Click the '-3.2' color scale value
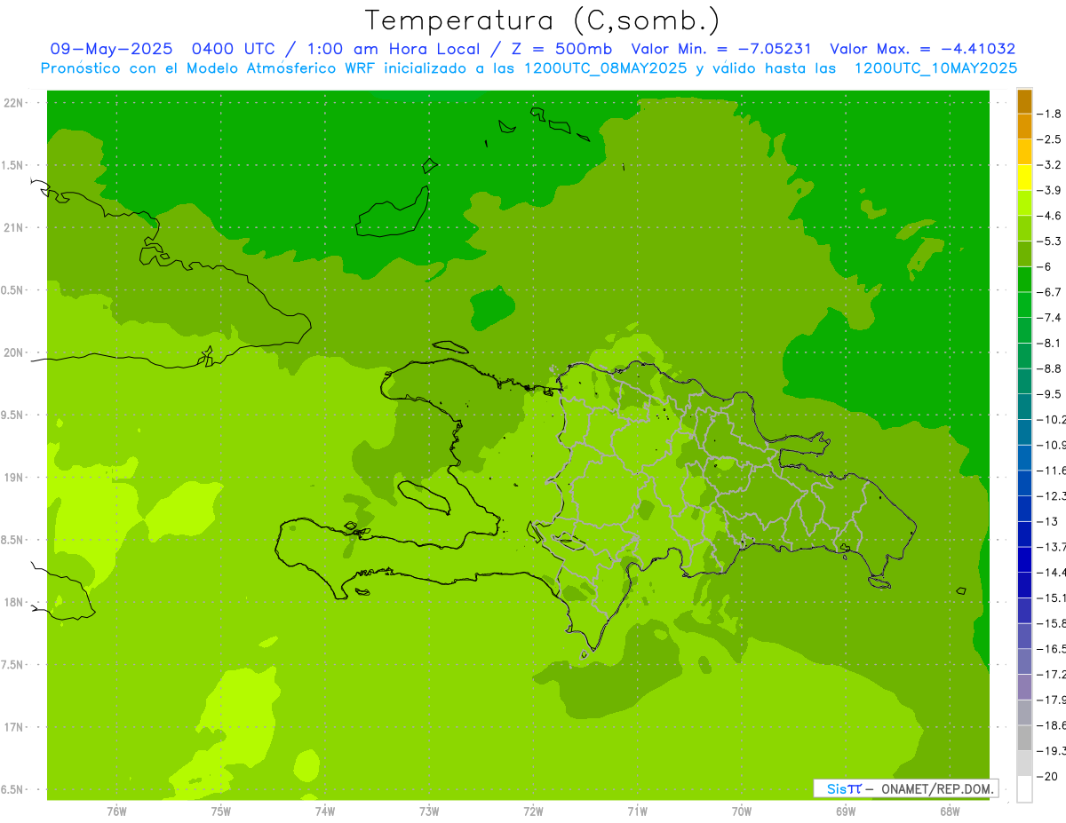 (x=1049, y=164)
